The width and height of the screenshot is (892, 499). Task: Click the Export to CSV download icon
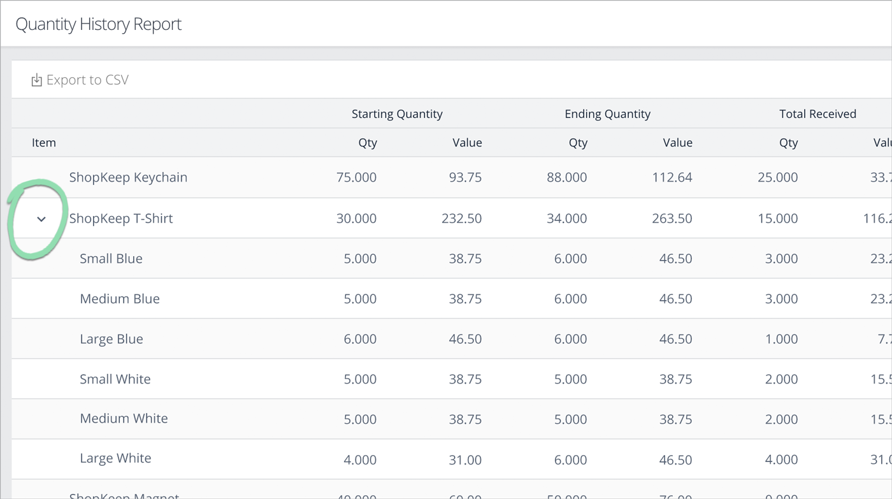tap(37, 80)
